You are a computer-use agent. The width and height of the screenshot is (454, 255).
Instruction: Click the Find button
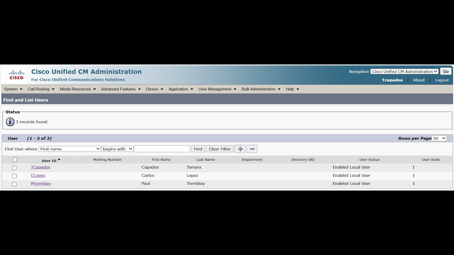pyautogui.click(x=198, y=149)
